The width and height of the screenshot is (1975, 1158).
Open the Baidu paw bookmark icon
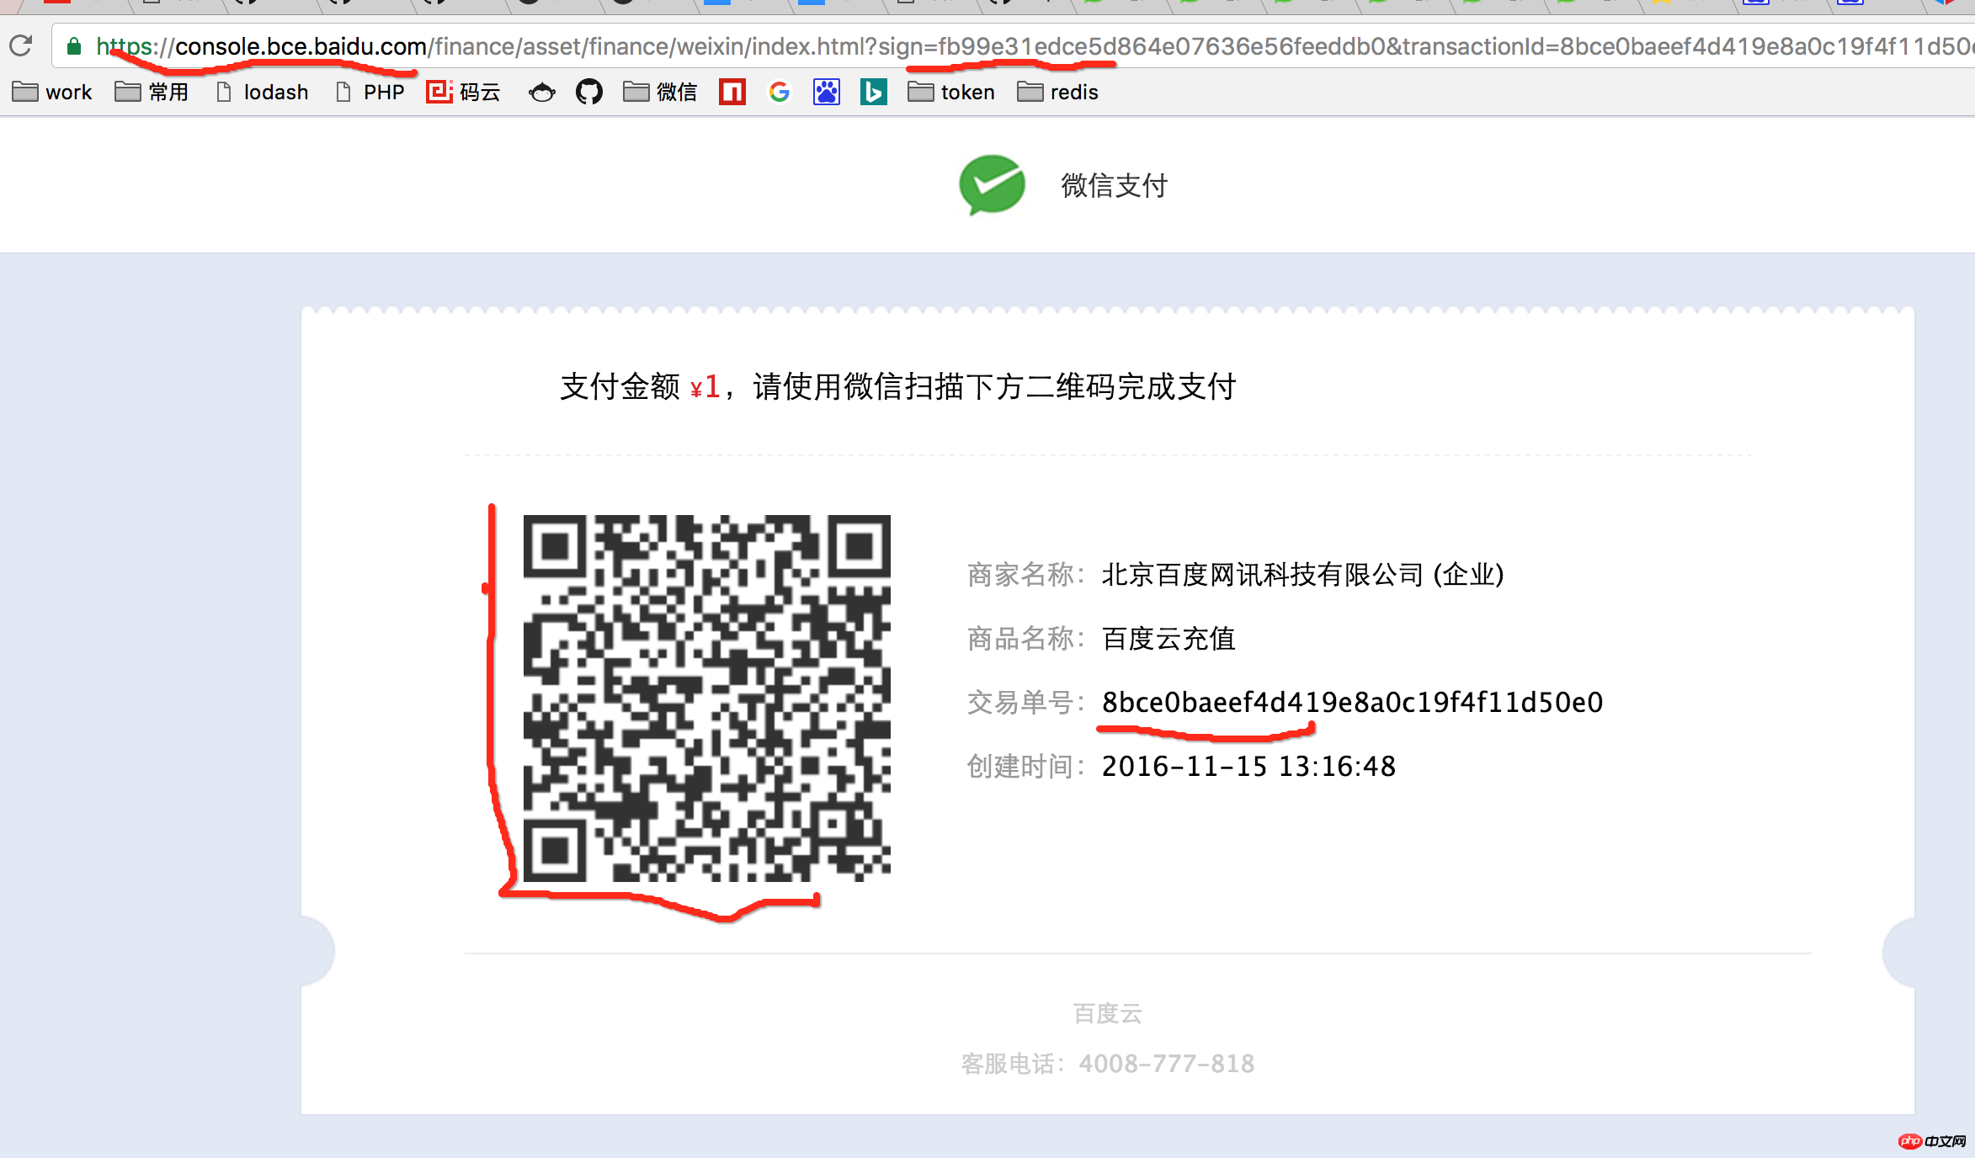tap(826, 92)
